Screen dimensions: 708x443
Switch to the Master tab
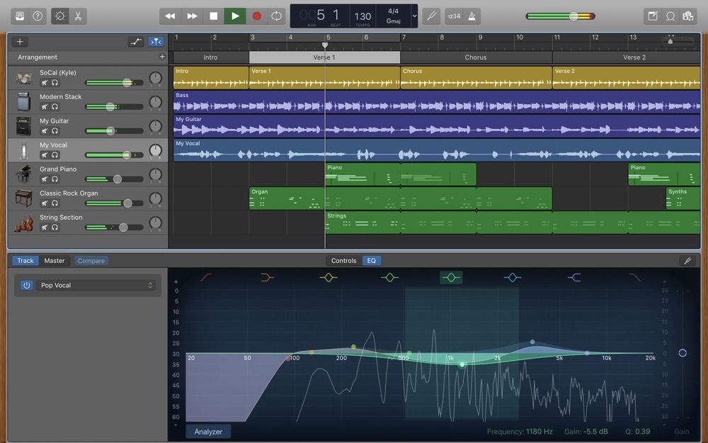[55, 261]
